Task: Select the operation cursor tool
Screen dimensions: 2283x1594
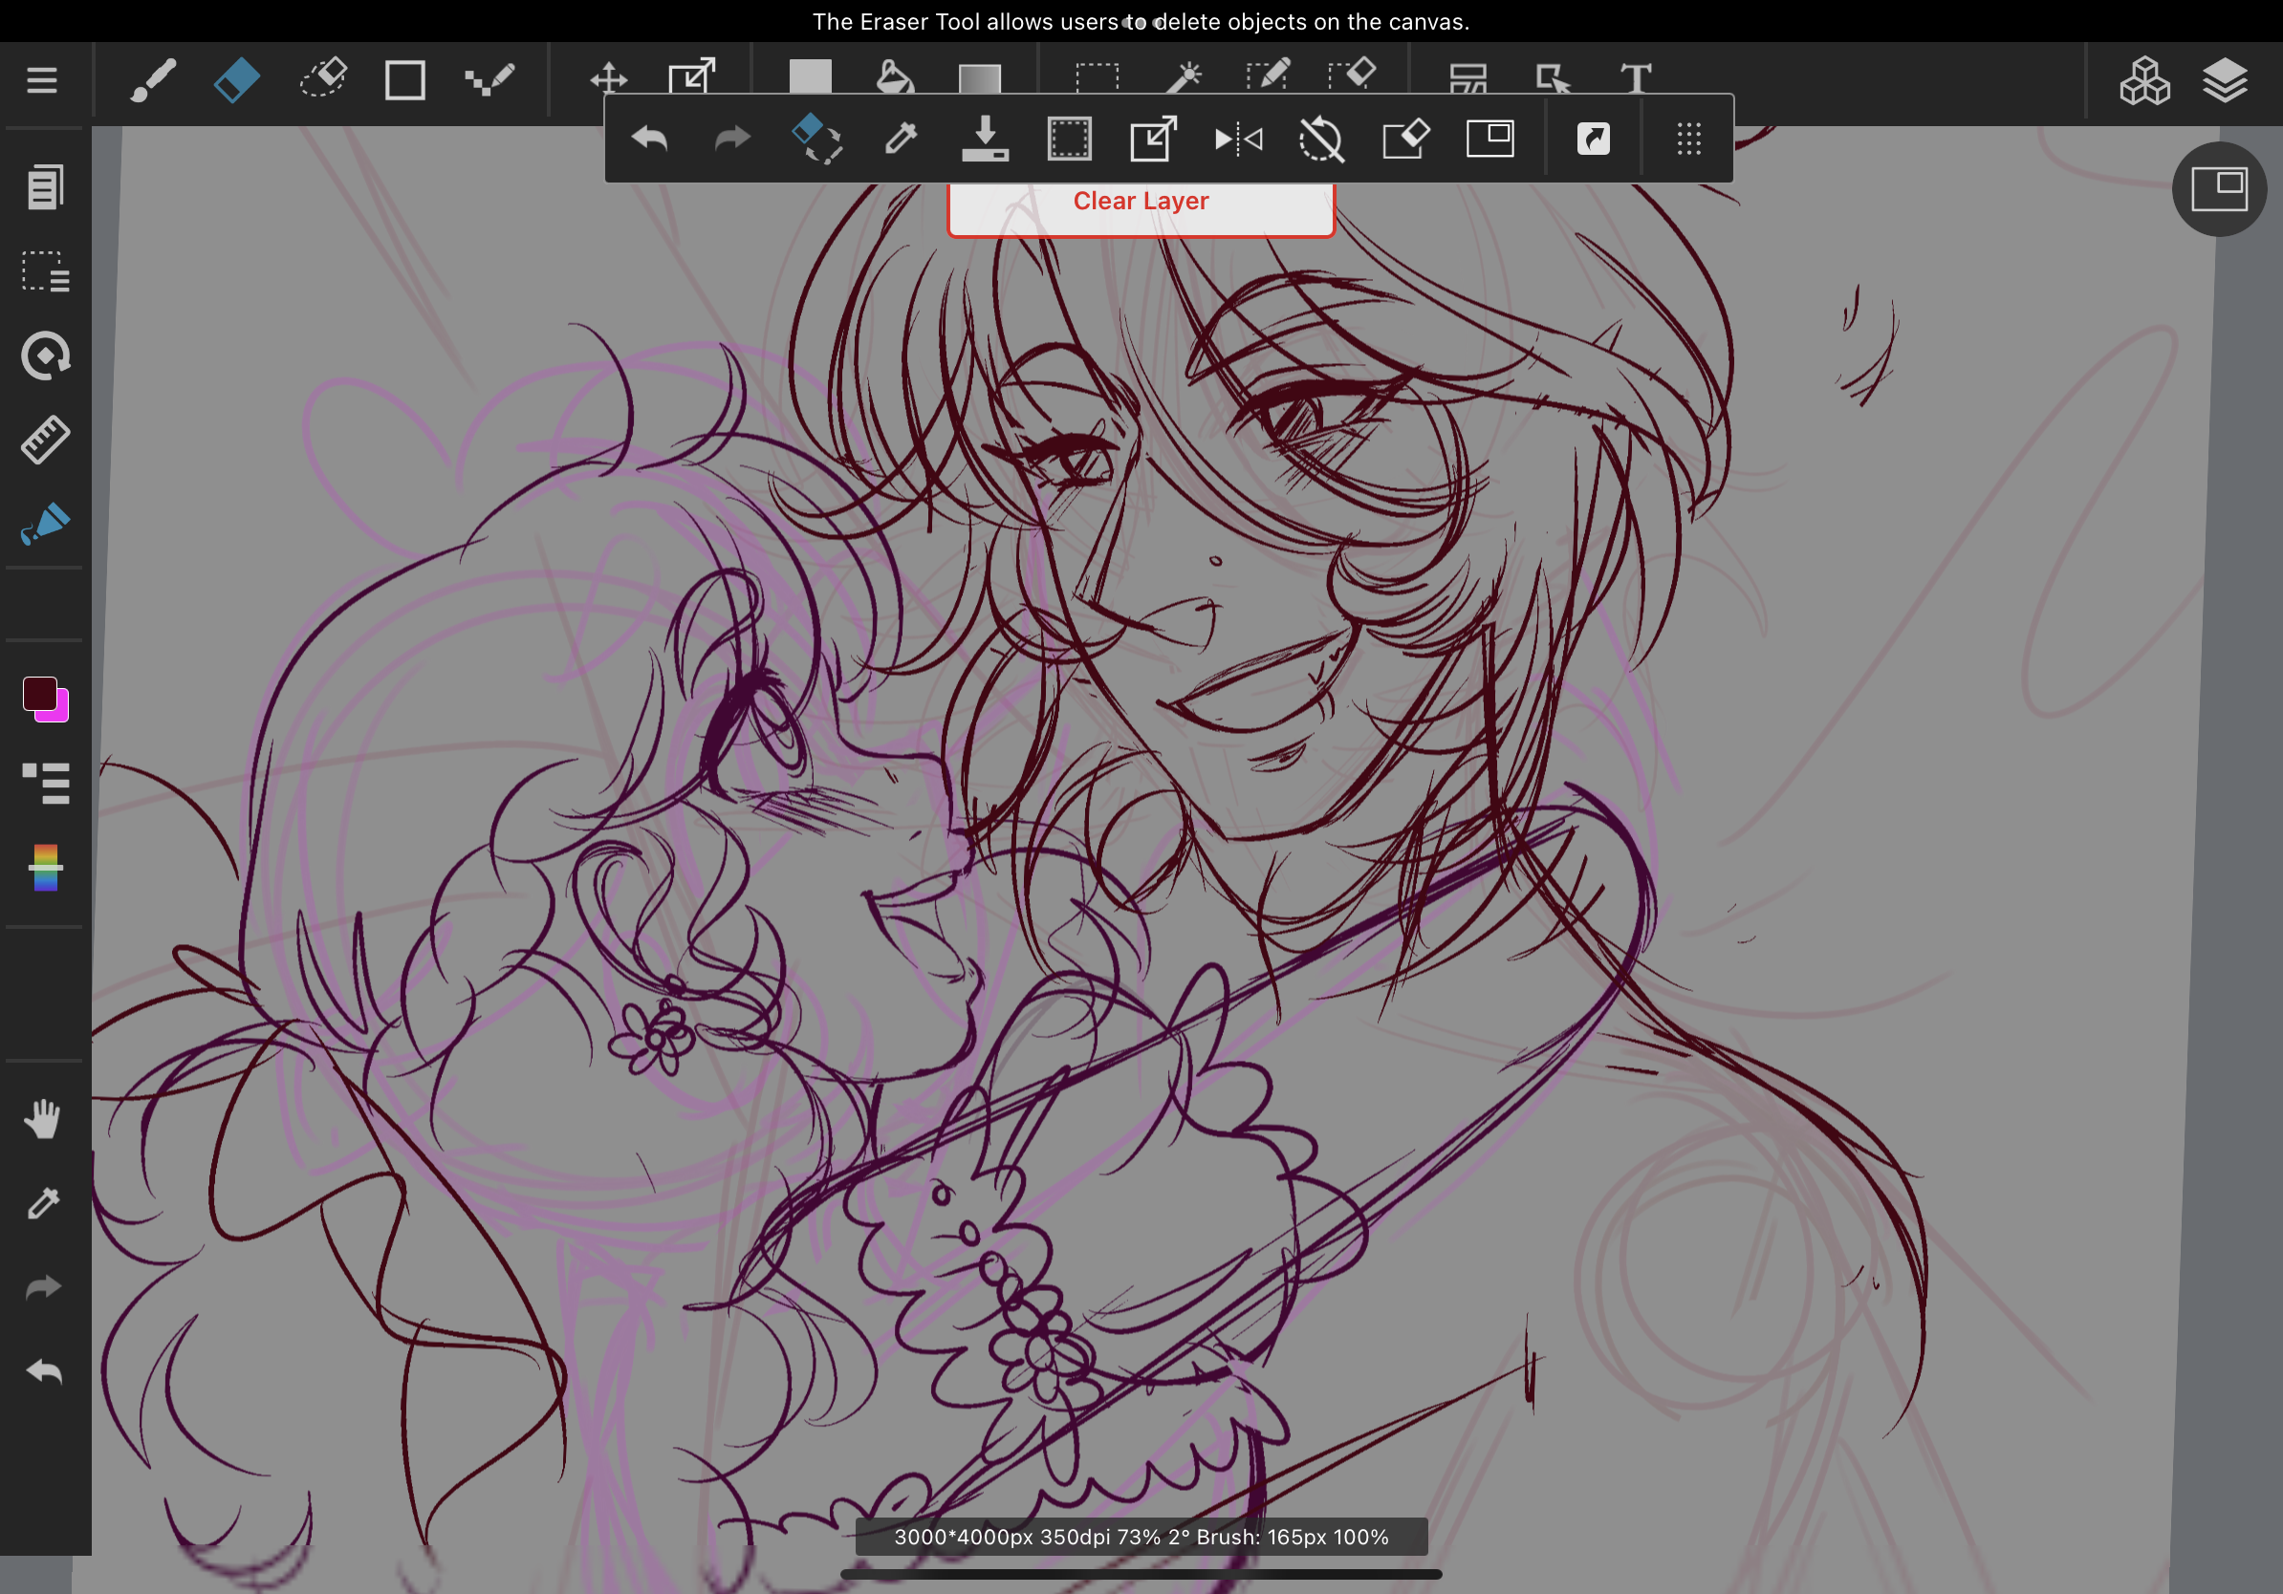Action: (1554, 78)
